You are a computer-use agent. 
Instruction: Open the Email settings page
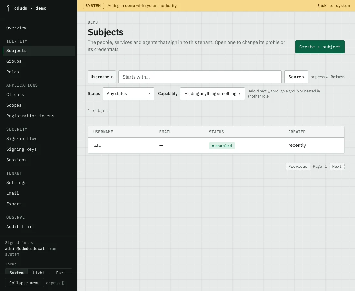click(x=39, y=193)
